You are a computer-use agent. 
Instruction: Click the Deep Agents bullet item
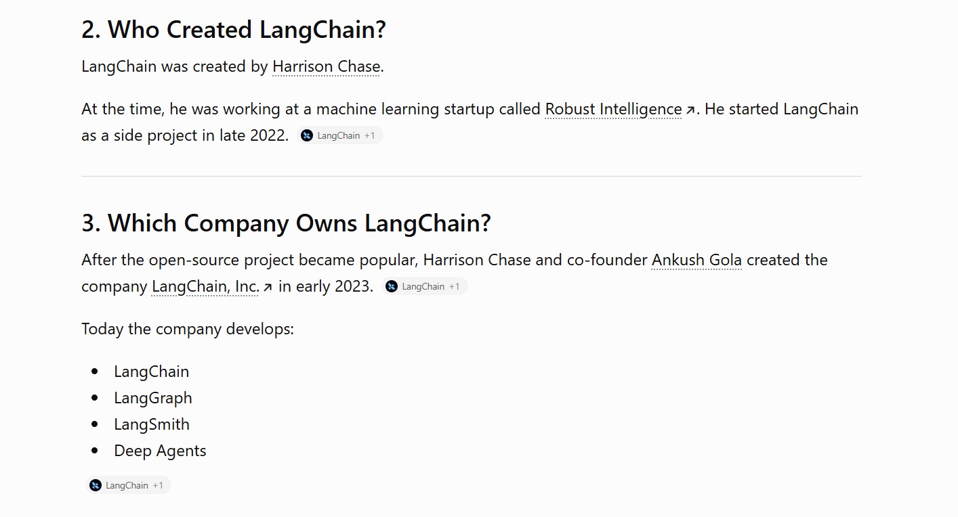click(160, 451)
